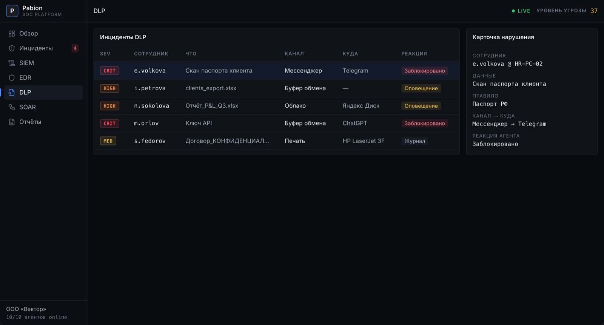Select the n.sokolova incident row
Image resolution: width=604 pixels, height=325 pixels.
pos(276,106)
